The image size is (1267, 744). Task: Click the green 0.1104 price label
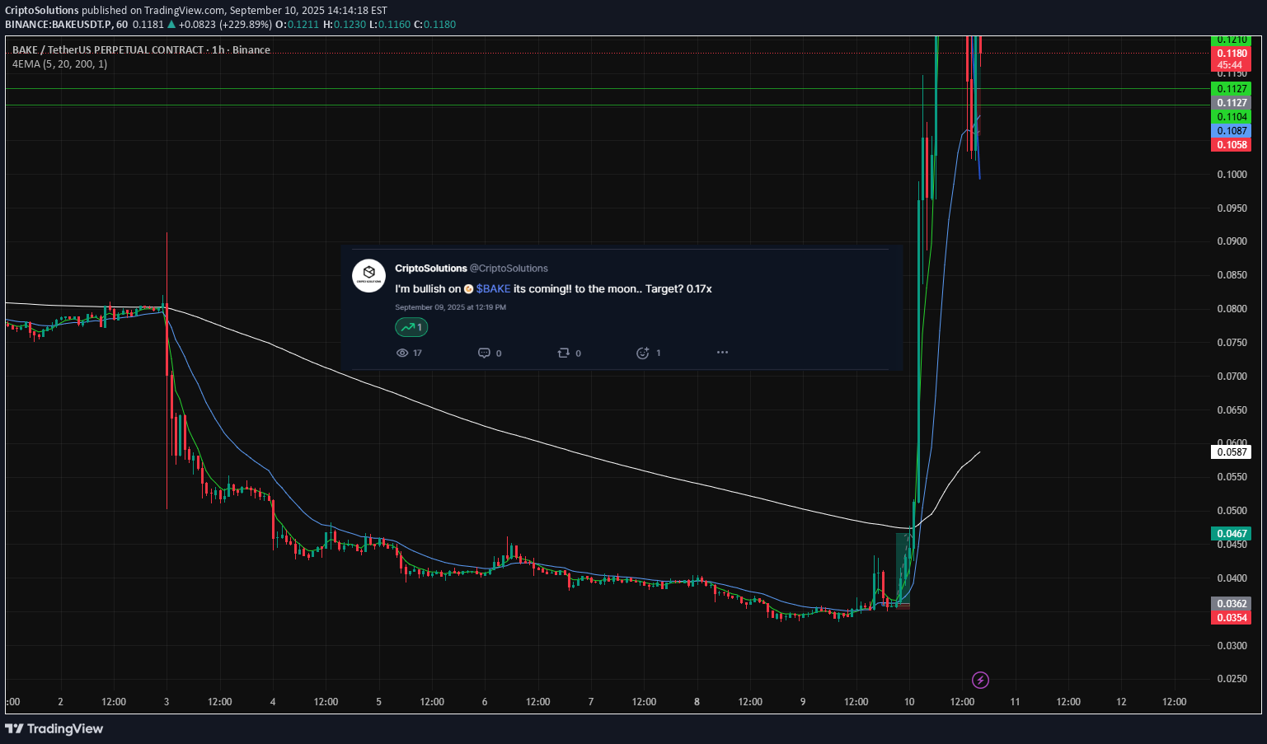pyautogui.click(x=1232, y=117)
